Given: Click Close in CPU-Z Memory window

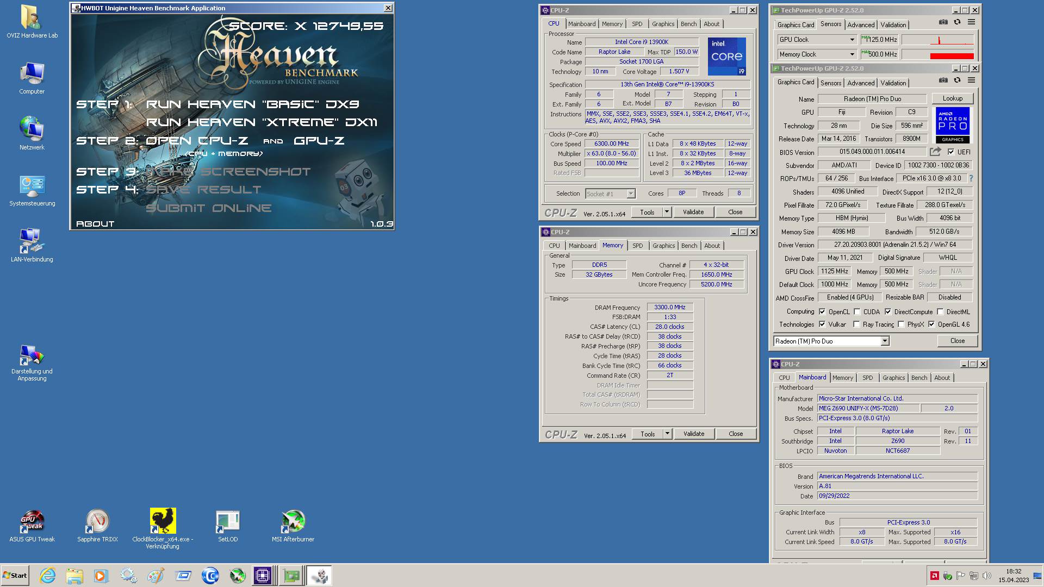Looking at the screenshot, I should click(735, 434).
